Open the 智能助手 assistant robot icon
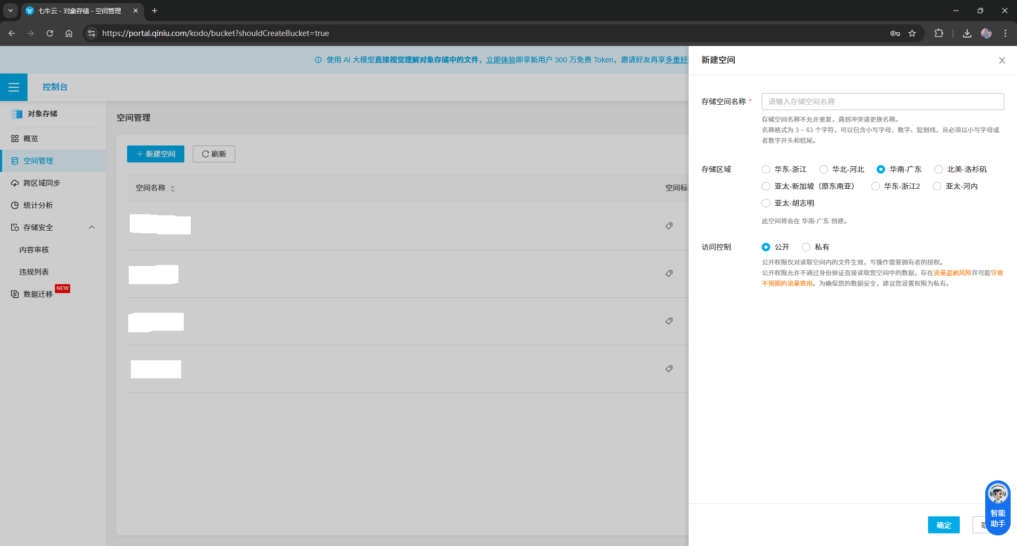Image resolution: width=1017 pixels, height=546 pixels. point(997,495)
